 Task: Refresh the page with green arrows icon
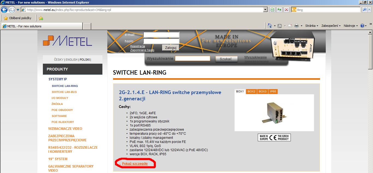coord(279,10)
